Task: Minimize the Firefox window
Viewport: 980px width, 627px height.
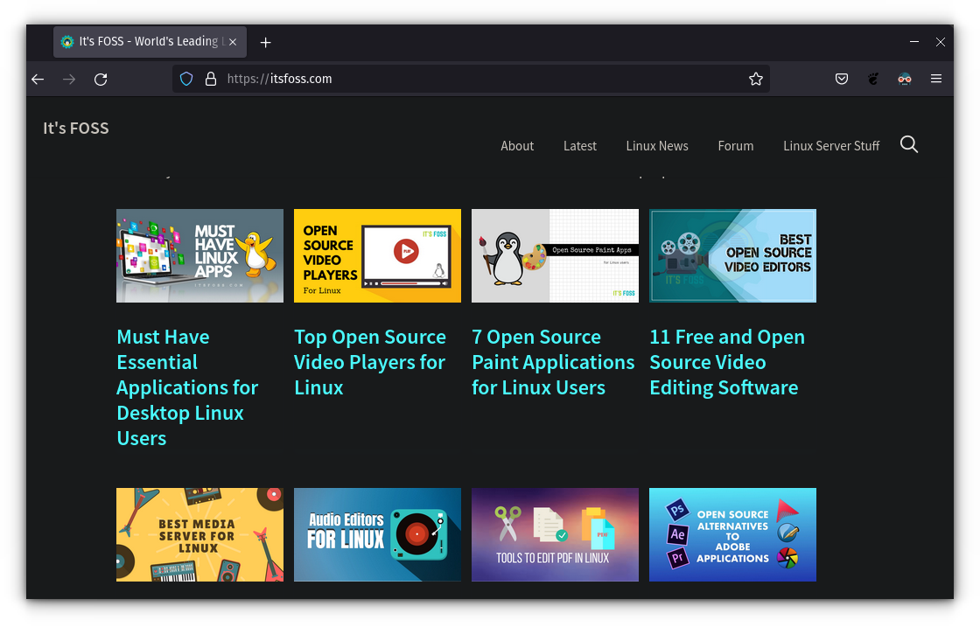Action: [x=913, y=42]
